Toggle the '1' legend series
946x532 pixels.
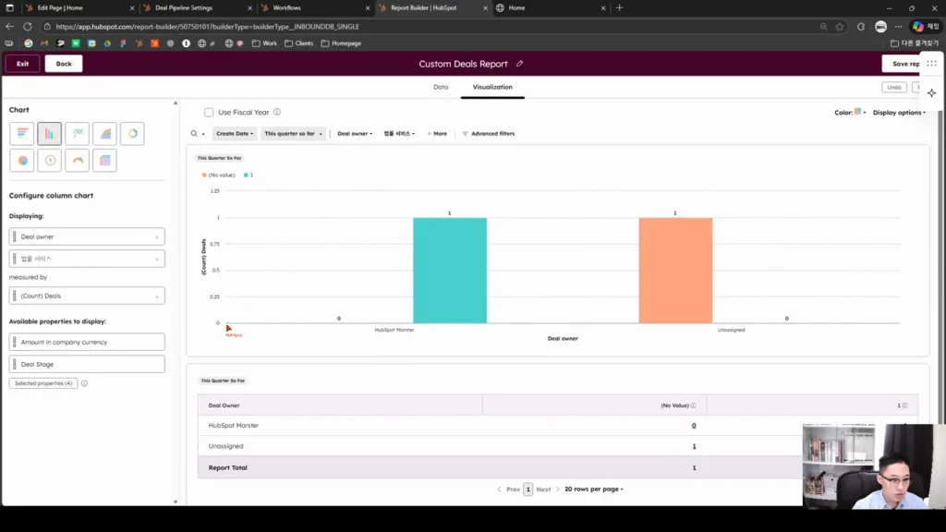[x=249, y=175]
